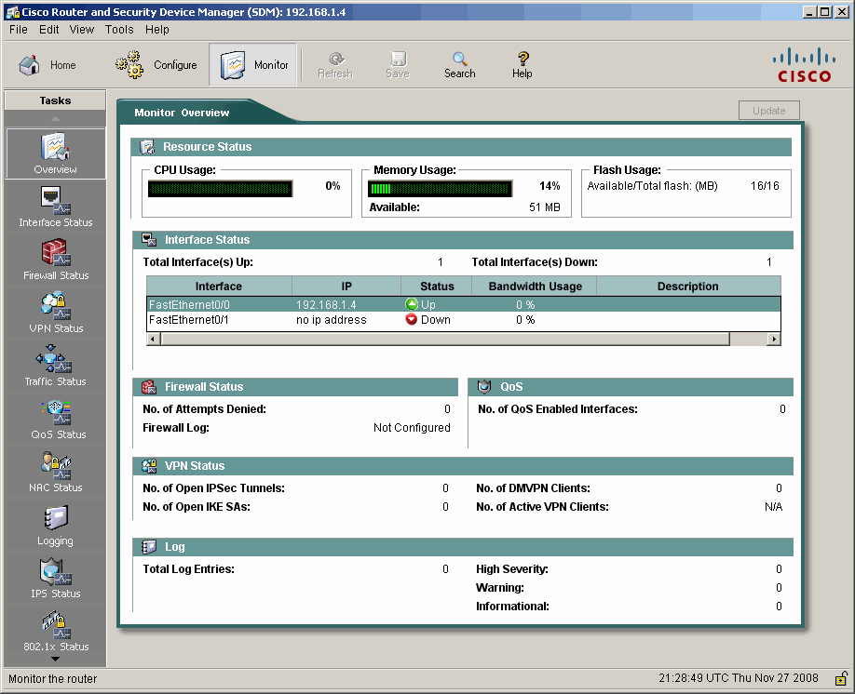Open VPN Status task
Image resolution: width=855 pixels, height=694 pixels.
click(x=55, y=314)
